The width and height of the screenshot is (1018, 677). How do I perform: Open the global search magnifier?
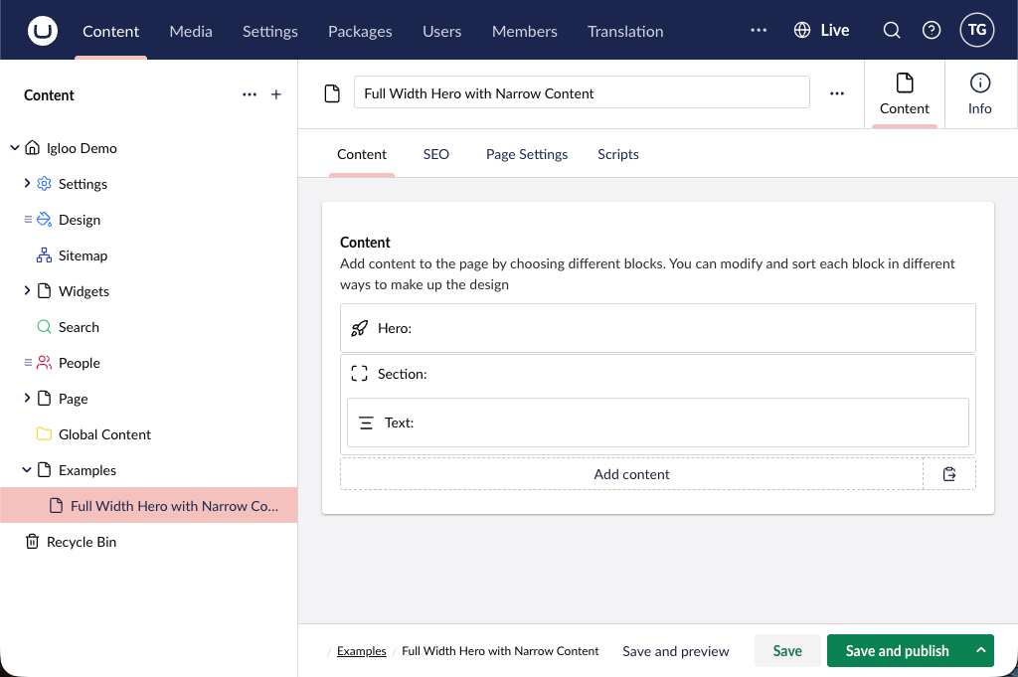[892, 31]
